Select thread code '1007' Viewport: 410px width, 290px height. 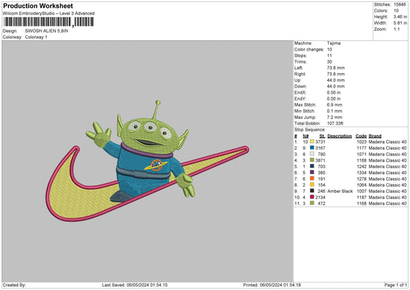click(361, 191)
